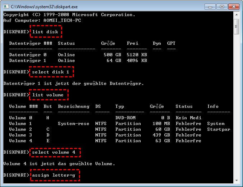Click the diskpart window system icon
Image resolution: width=243 pixels, height=187 pixels.
6,7
